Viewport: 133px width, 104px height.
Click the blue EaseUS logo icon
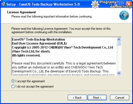[124, 15]
